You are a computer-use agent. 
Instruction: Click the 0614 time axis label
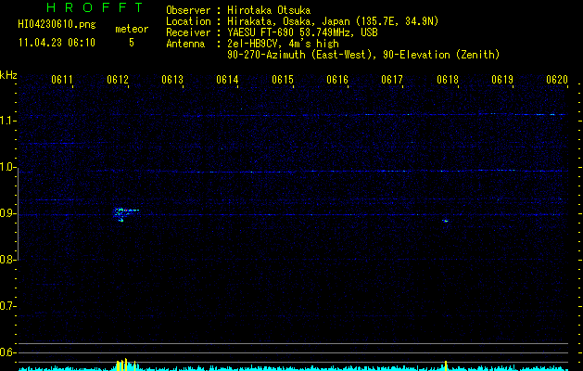227,80
